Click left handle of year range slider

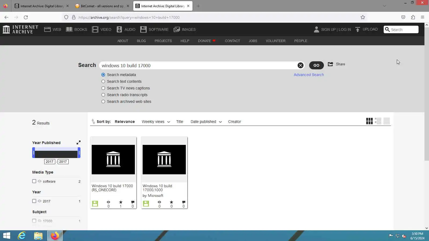click(x=34, y=153)
